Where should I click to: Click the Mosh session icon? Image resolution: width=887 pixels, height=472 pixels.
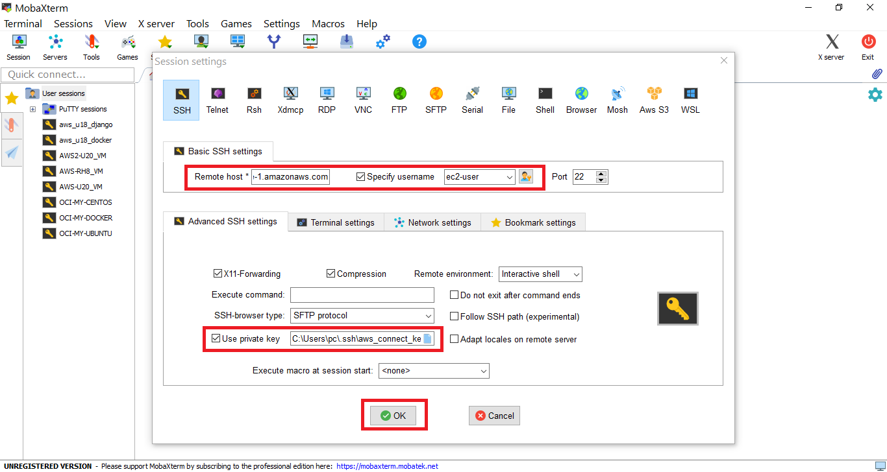tap(617, 100)
